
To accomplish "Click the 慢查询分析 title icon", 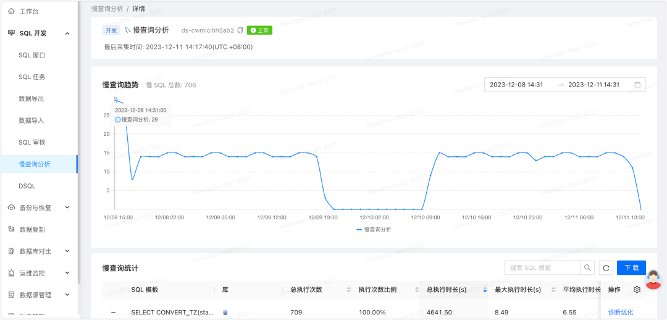I will [x=127, y=30].
